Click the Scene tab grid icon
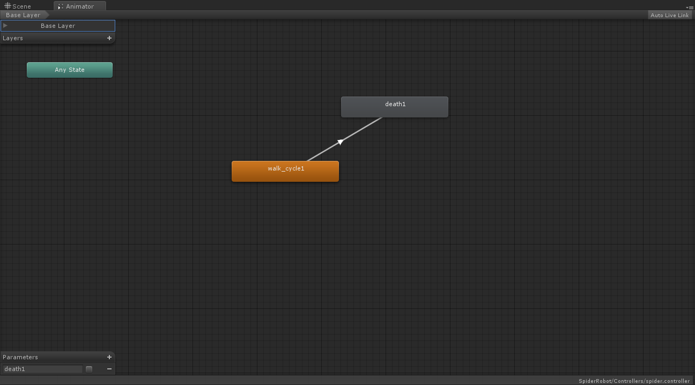 [8, 6]
